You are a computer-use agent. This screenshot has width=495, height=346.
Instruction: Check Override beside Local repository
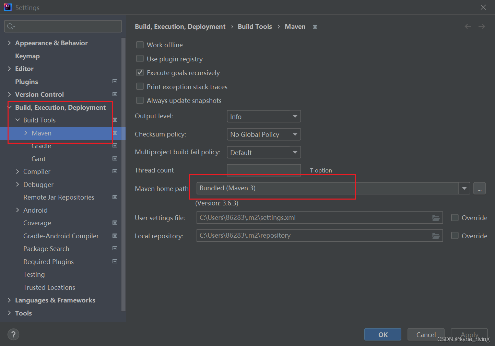455,236
